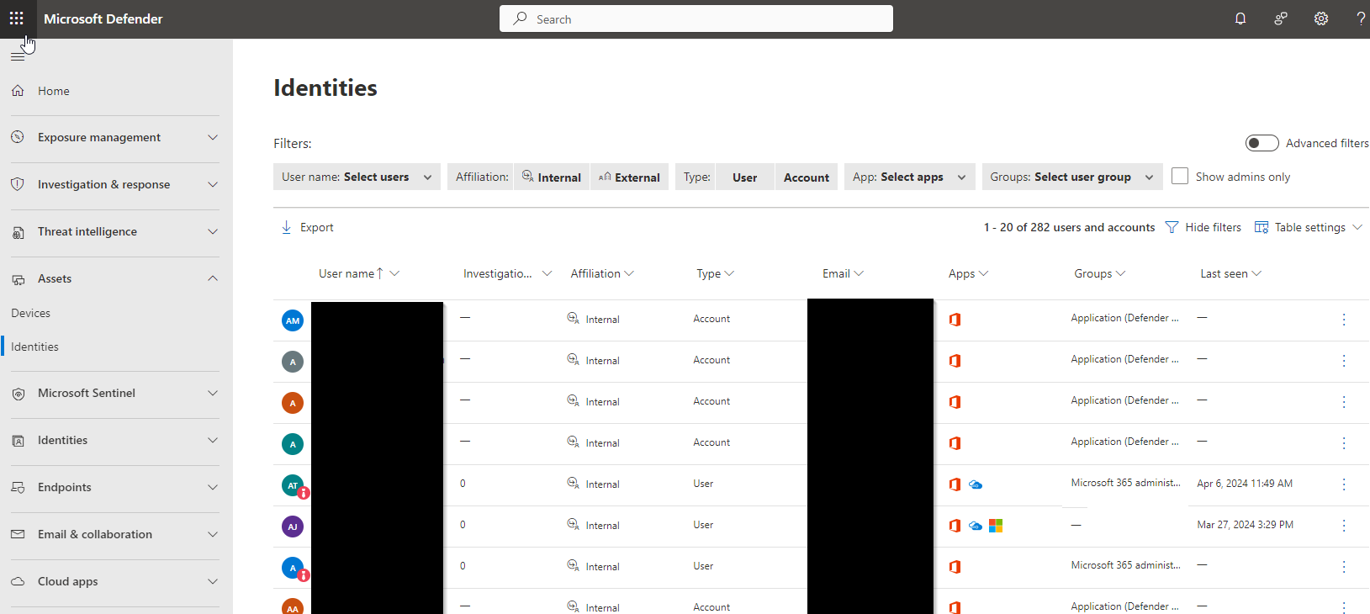This screenshot has height=614, width=1370.
Task: Click Hide filters button
Action: pyautogui.click(x=1203, y=227)
